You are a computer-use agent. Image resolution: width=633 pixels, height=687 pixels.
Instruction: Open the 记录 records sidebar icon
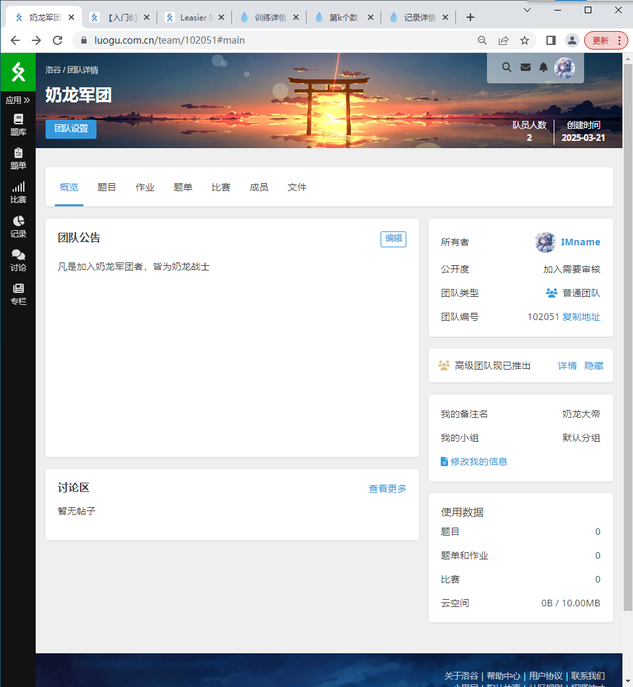tap(18, 226)
